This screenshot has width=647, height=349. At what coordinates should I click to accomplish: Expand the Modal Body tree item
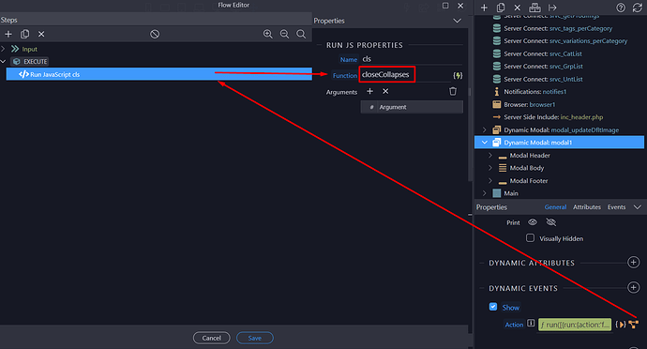[x=490, y=168]
